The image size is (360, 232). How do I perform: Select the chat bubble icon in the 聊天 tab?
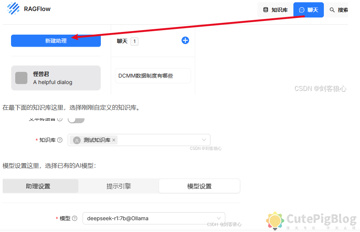(x=301, y=10)
